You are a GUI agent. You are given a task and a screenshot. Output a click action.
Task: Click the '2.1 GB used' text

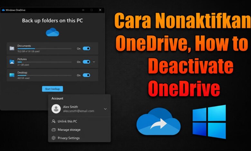(23, 65)
